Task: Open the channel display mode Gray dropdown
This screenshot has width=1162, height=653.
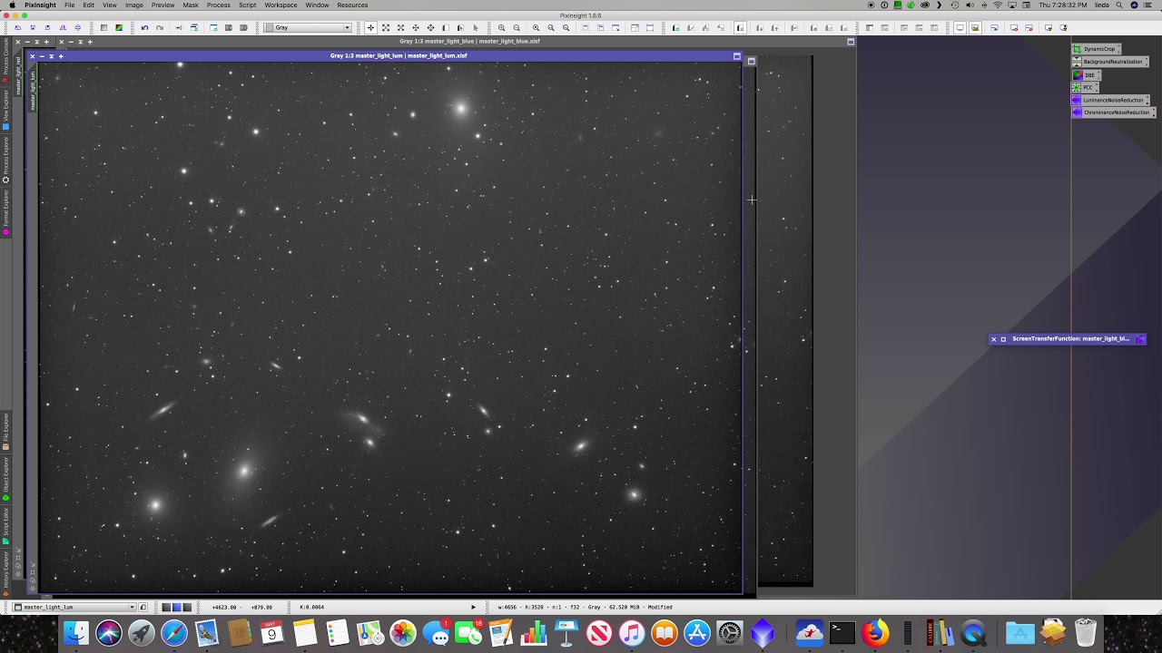Action: (307, 27)
